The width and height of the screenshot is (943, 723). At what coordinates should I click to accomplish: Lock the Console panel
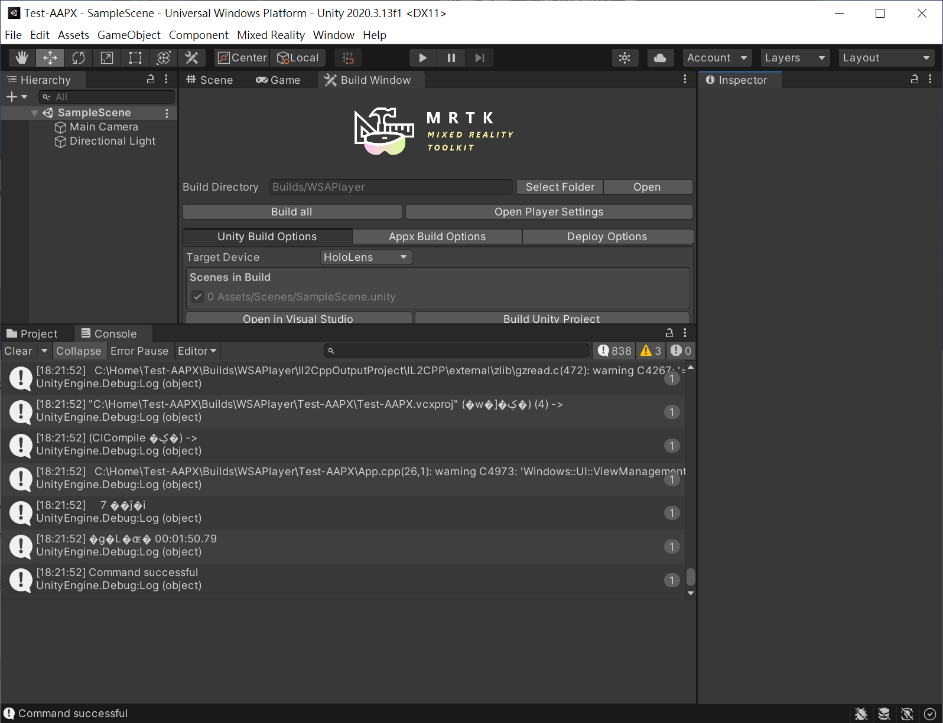pyautogui.click(x=669, y=333)
